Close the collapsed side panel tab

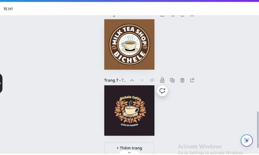point(1,83)
